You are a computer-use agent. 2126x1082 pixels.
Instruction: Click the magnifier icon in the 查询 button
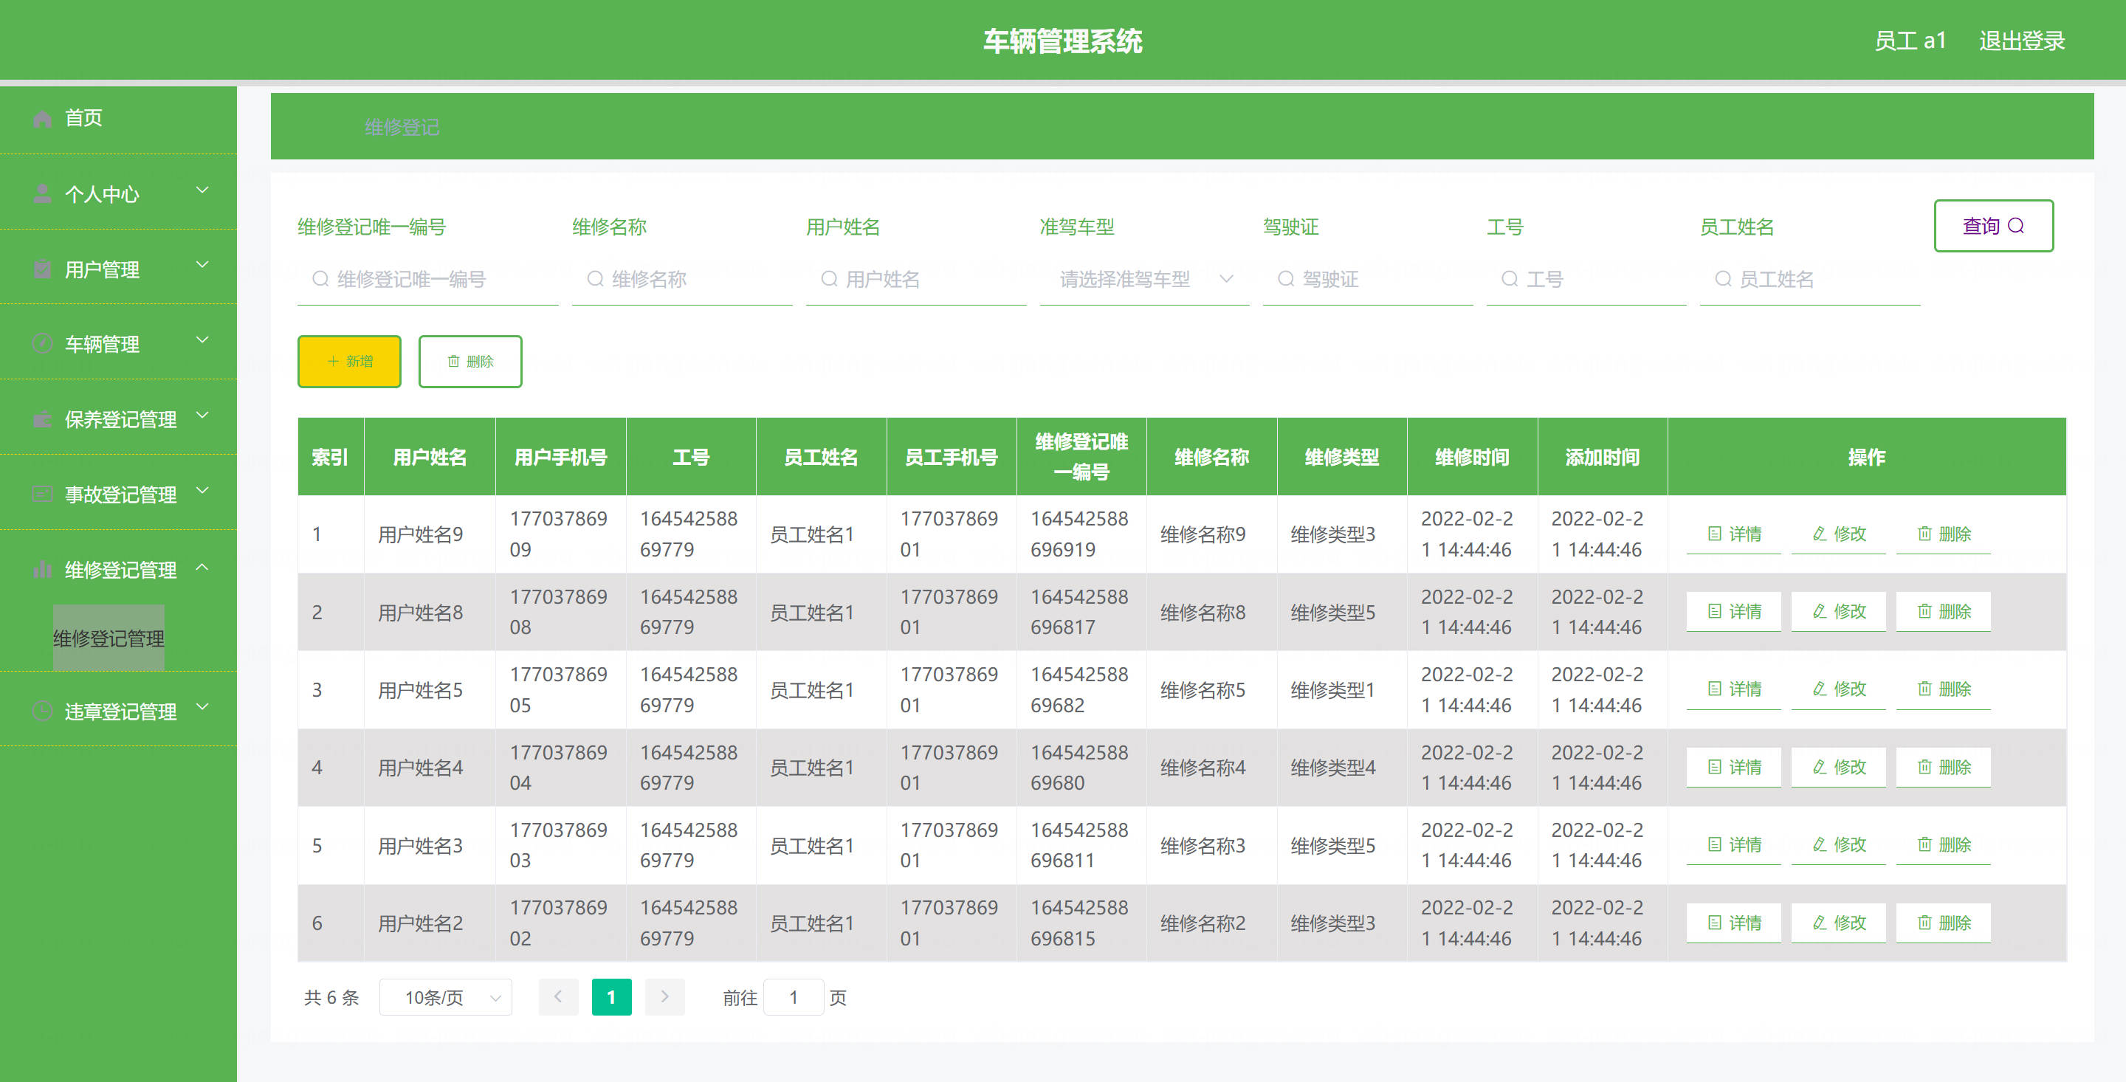pyautogui.click(x=2016, y=226)
